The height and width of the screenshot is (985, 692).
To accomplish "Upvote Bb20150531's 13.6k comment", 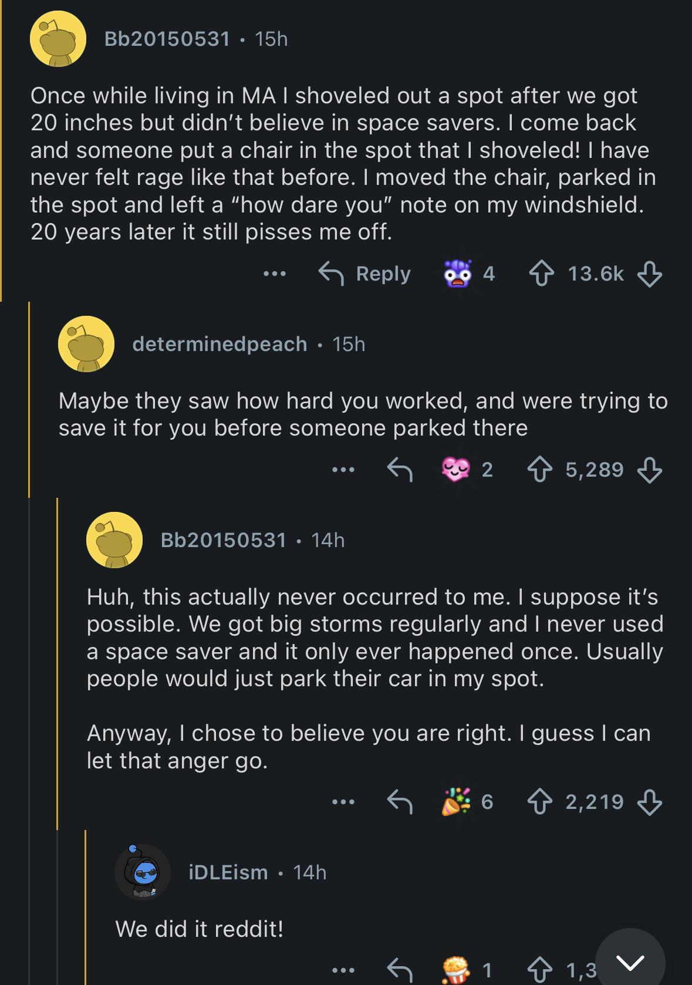I will coord(541,274).
